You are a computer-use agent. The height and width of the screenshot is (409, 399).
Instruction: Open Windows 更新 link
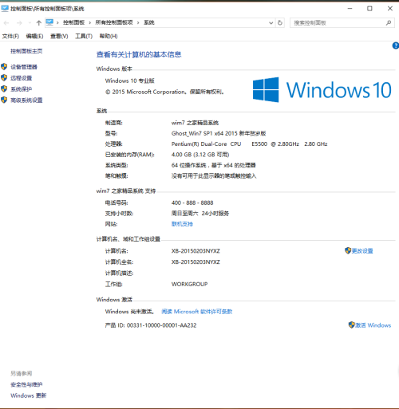pyautogui.click(x=28, y=395)
